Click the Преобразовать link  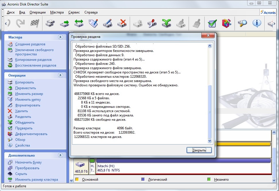(x=27, y=168)
